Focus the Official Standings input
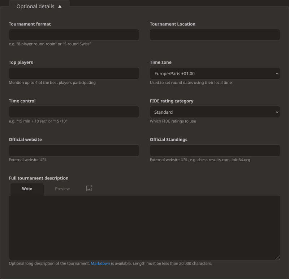This screenshot has height=279, width=289. point(215,150)
